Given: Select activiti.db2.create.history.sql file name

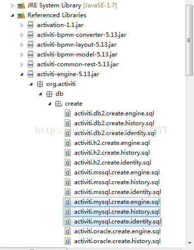Looking at the screenshot, I should click(114, 123).
